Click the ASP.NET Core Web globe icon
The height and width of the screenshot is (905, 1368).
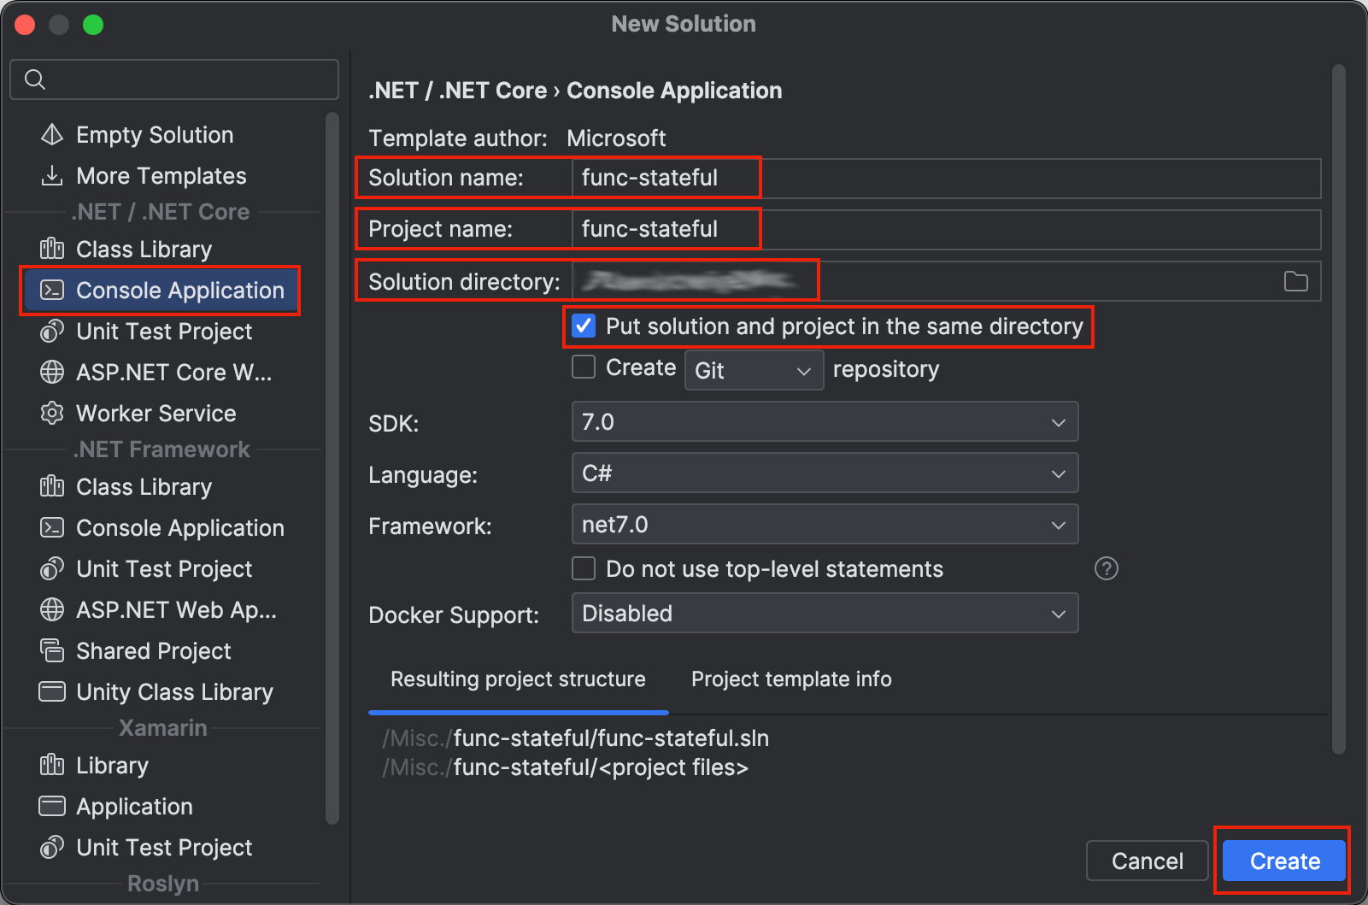[x=52, y=373]
